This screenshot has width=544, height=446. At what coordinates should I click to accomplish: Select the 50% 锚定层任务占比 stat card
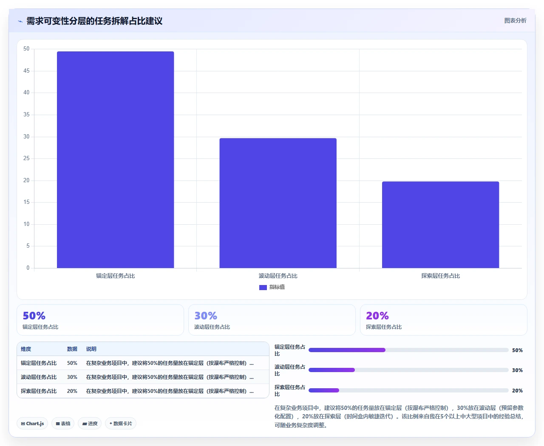coord(100,320)
